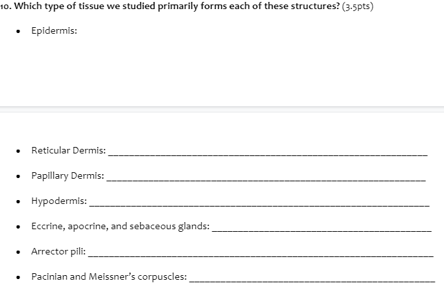444x292 pixels.
Task: Click the Hypodermis label text
Action: point(59,201)
